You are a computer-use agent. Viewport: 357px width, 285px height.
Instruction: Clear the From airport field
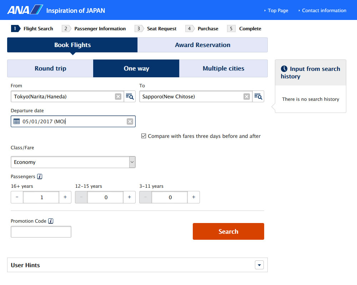(118, 97)
